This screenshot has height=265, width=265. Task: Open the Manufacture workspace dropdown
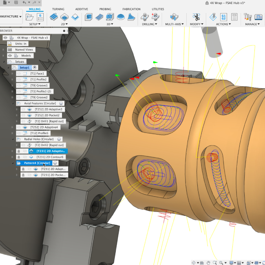(x=11, y=16)
